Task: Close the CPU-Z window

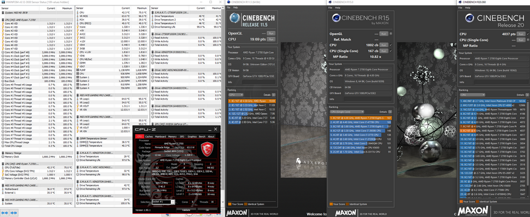Action: [x=216, y=129]
